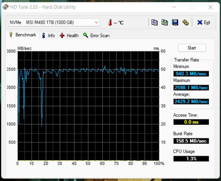This screenshot has width=221, height=181.
Task: Click the Maximum value 2598.1 MB/sec
Action: pos(191,88)
